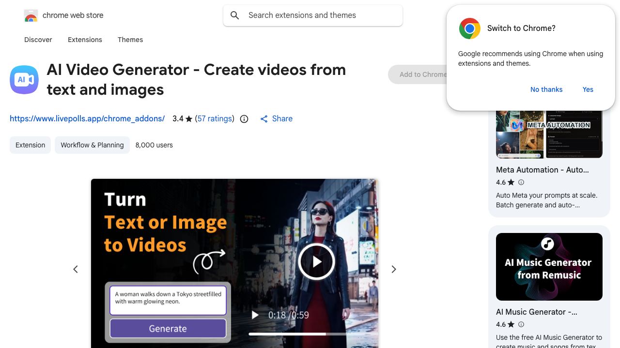The image size is (620, 348).
Task: Open the Themes tab
Action: [x=130, y=40]
